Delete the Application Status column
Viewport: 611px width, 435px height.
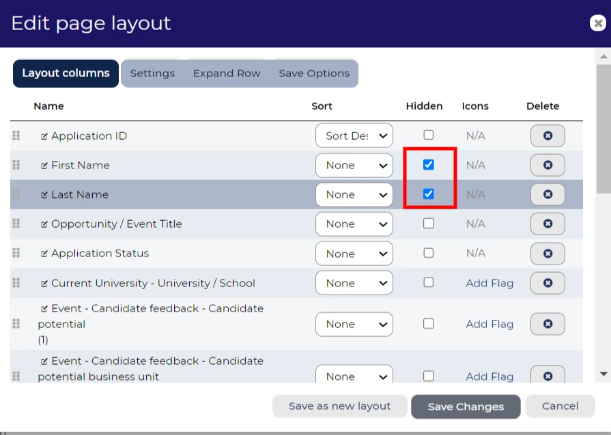(548, 253)
